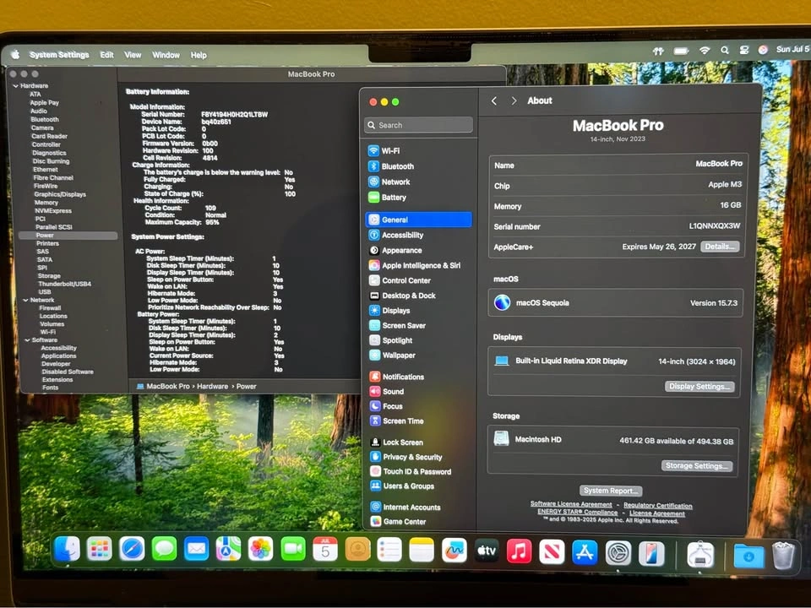Image resolution: width=811 pixels, height=608 pixels.
Task: Select Graphics/Displays in System Information sidebar
Action: point(60,194)
